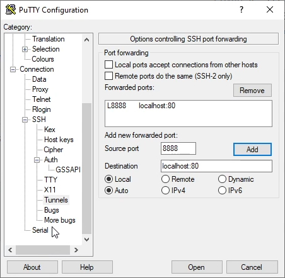Select the Dynamic radio button

(222, 179)
